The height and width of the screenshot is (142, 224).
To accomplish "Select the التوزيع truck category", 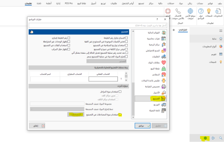I will click(x=151, y=105).
